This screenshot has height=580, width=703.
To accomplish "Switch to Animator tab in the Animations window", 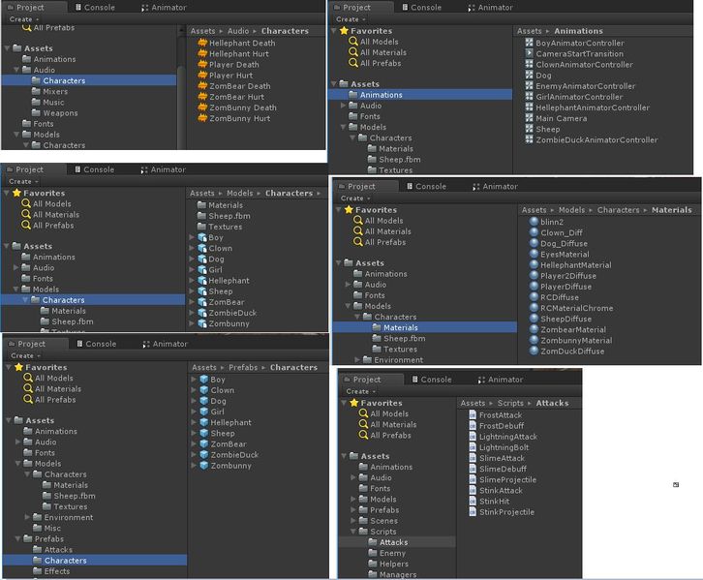I will 490,7.
